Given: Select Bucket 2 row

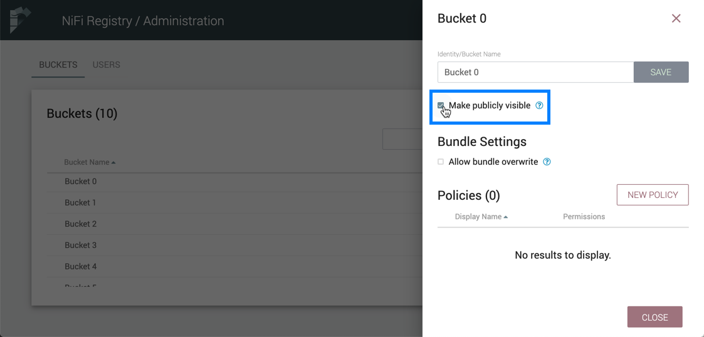Looking at the screenshot, I should click(81, 224).
